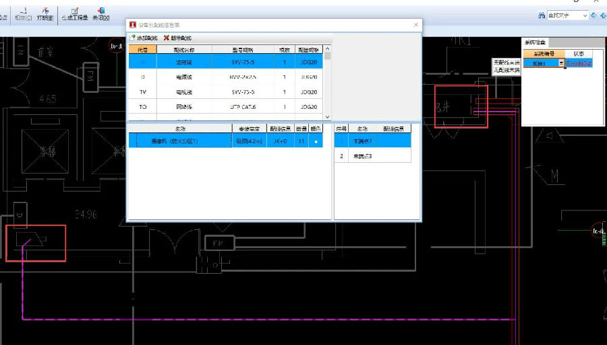Image resolution: width=607 pixels, height=345 pixels.
Task: Switch to the 系统检查 tab
Action: click(x=536, y=42)
